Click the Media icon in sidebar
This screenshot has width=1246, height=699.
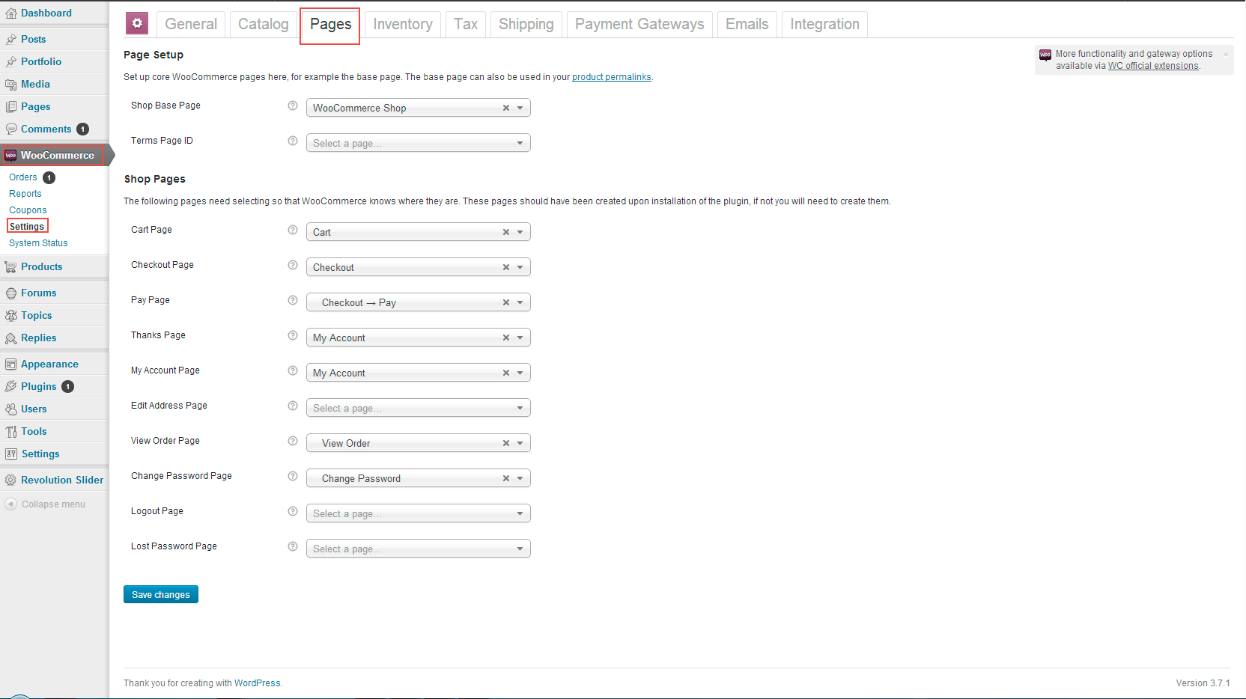click(11, 84)
